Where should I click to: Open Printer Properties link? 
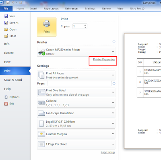104,59
